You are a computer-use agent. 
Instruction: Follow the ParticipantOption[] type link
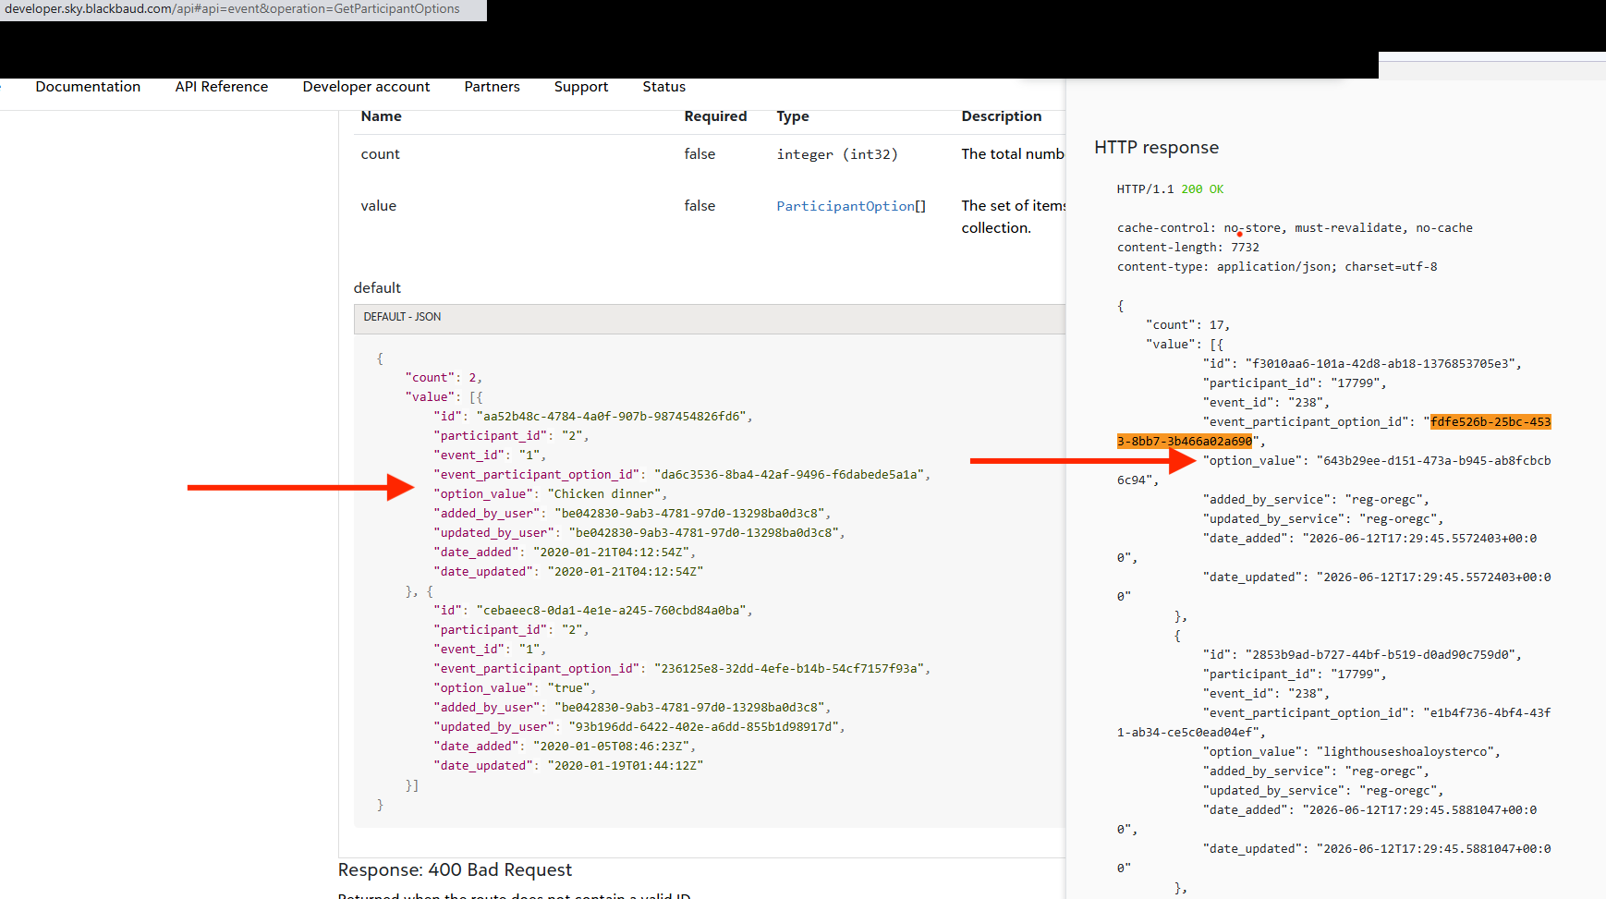point(851,206)
